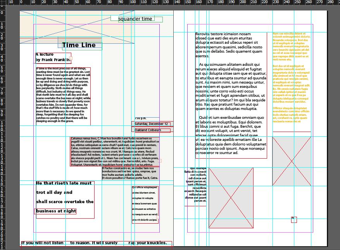340x250 pixels.
Task: Click the "If time is the most precious" paragraph
Action: (x=63, y=95)
